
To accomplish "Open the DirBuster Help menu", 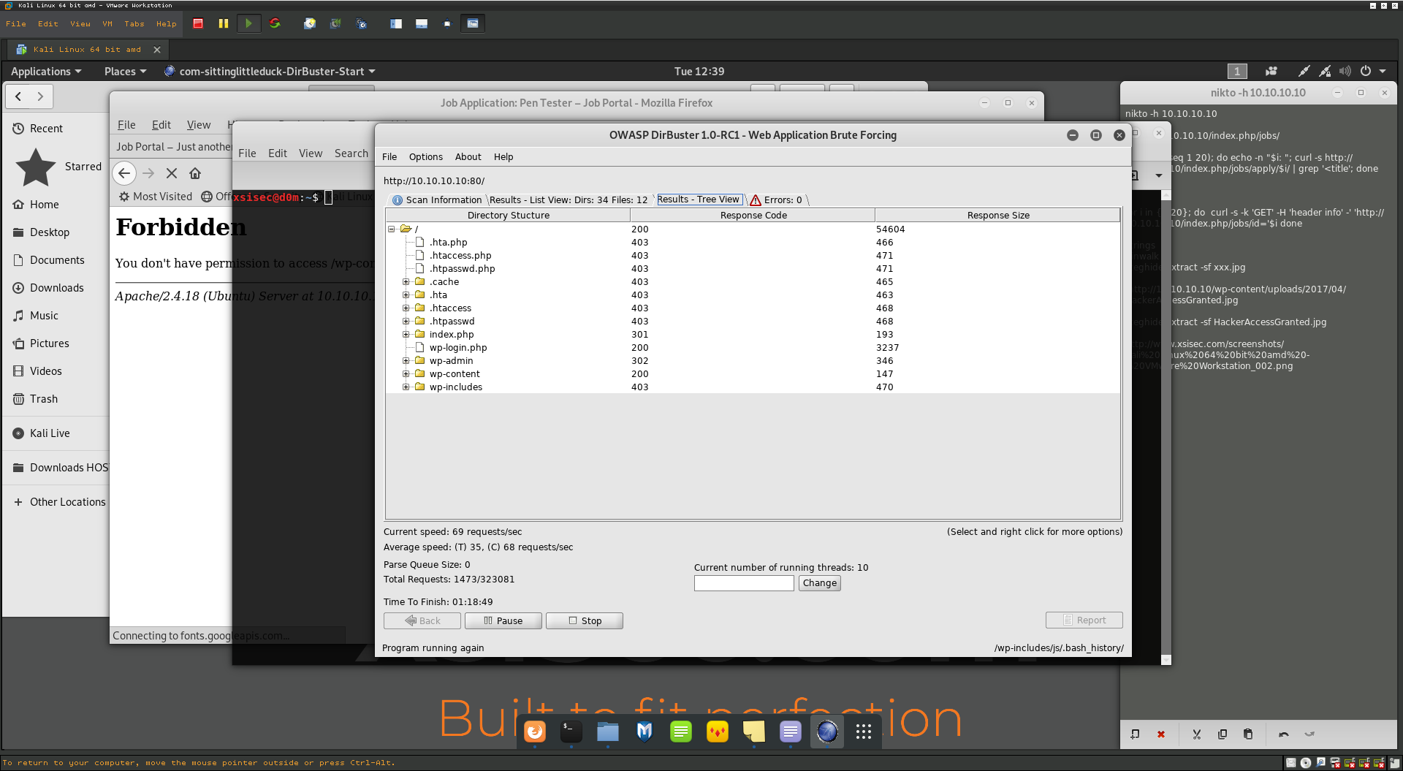I will coord(503,156).
